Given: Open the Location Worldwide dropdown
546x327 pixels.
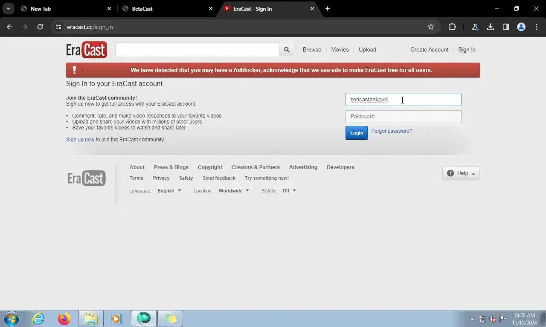Looking at the screenshot, I should coord(234,191).
